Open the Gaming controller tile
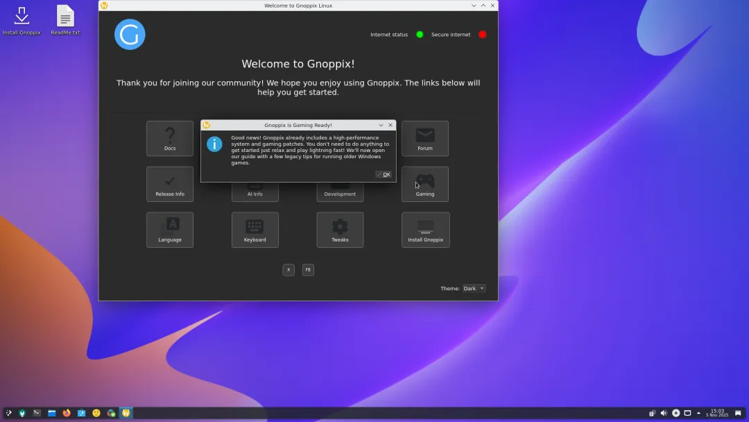Image resolution: width=749 pixels, height=422 pixels. [x=424, y=184]
